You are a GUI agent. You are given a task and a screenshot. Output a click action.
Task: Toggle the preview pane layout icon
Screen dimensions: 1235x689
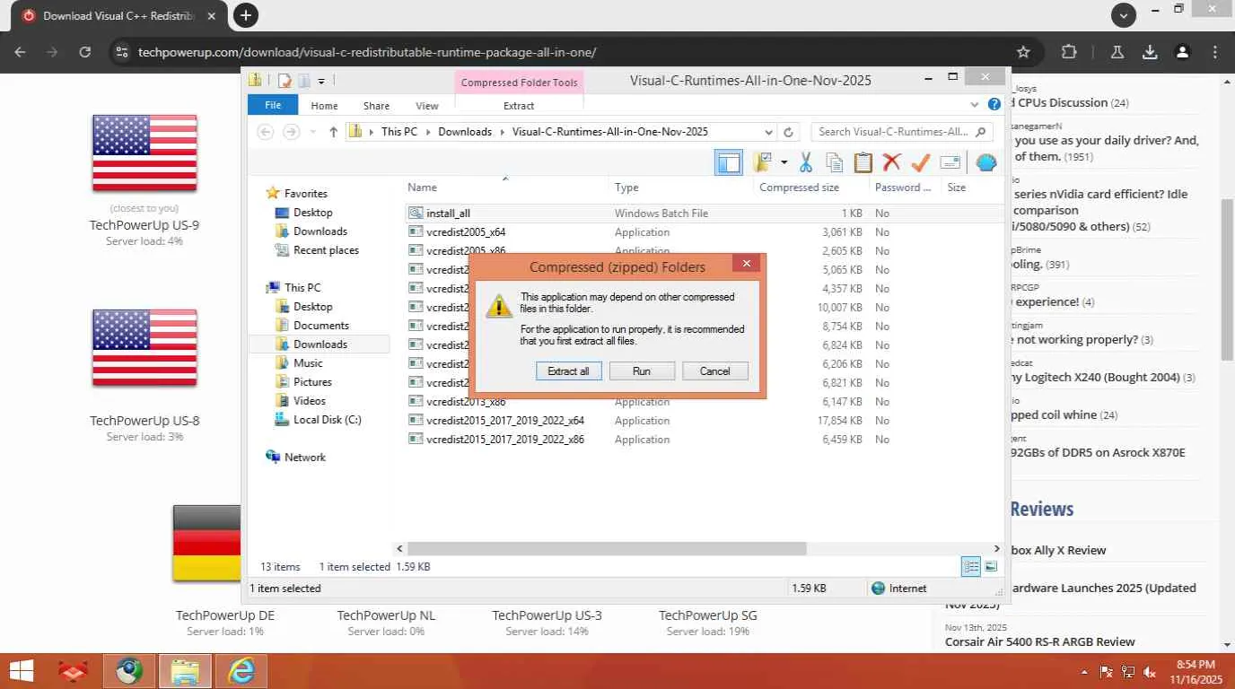729,162
